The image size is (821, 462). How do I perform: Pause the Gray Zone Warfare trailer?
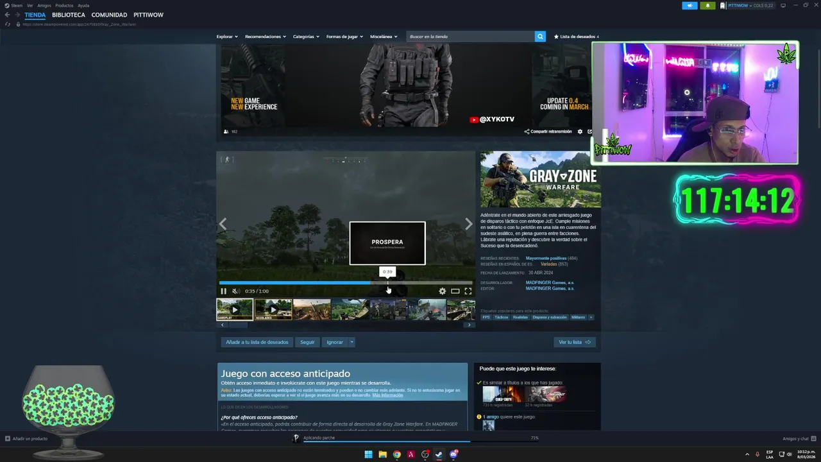(x=224, y=291)
